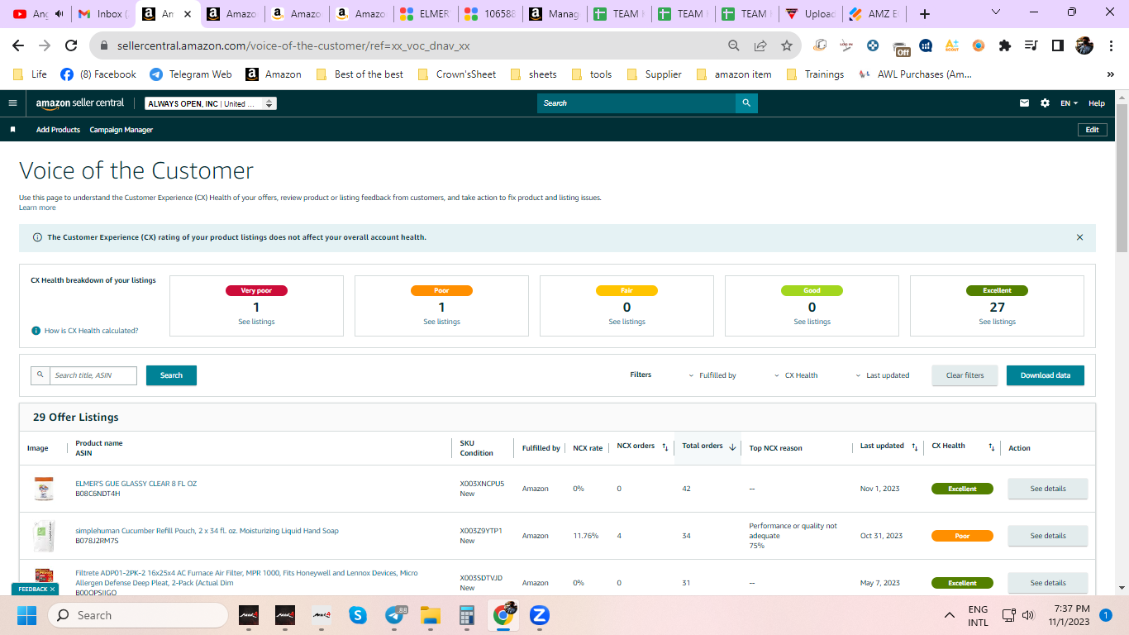
Task: Bookmark this page with the star icon
Action: click(786, 45)
